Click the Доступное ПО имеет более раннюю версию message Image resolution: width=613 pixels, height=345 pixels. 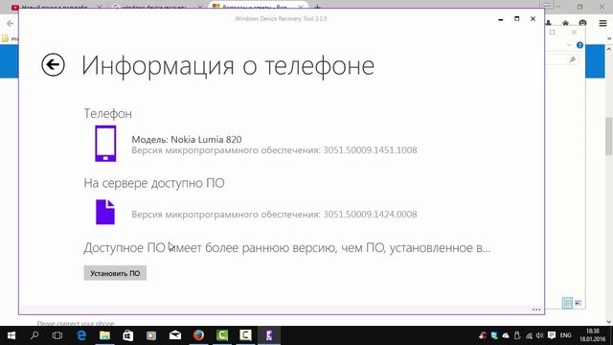pyautogui.click(x=287, y=248)
